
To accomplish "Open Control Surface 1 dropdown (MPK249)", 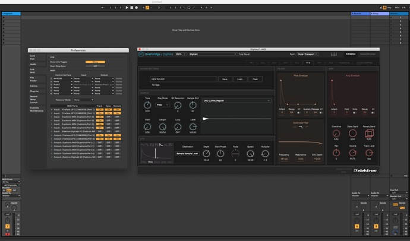I will tap(63, 78).
